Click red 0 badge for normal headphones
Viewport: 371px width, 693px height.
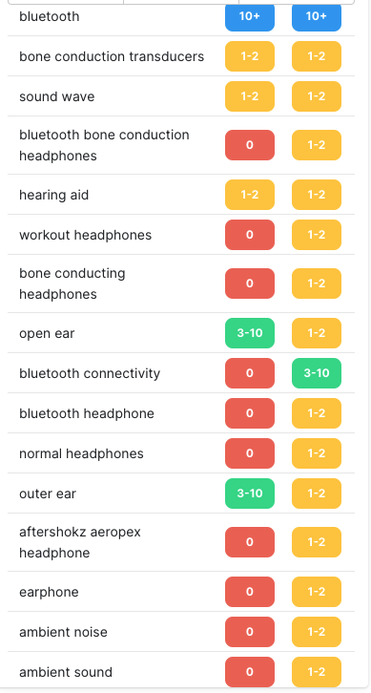pyautogui.click(x=250, y=453)
